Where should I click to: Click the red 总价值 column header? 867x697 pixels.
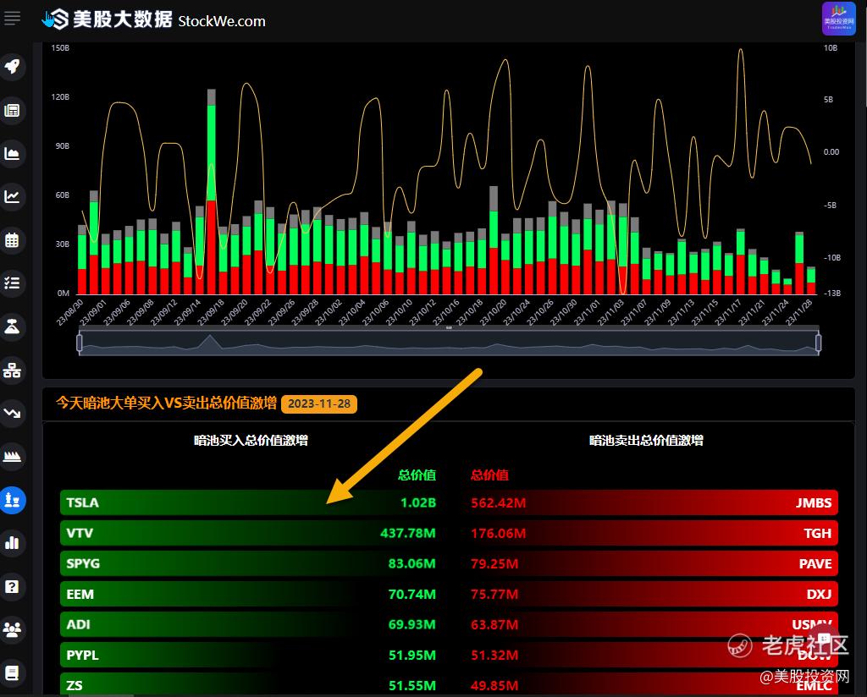[x=489, y=475]
